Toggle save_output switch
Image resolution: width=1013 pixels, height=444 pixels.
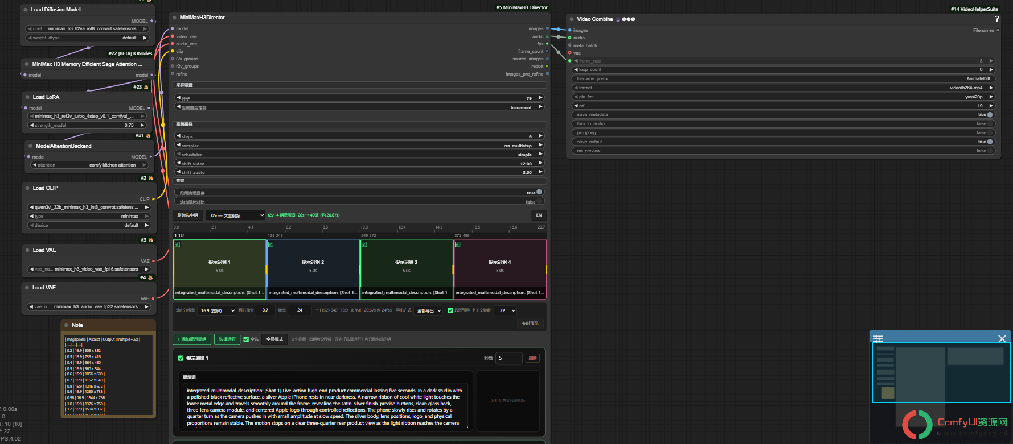tap(990, 142)
